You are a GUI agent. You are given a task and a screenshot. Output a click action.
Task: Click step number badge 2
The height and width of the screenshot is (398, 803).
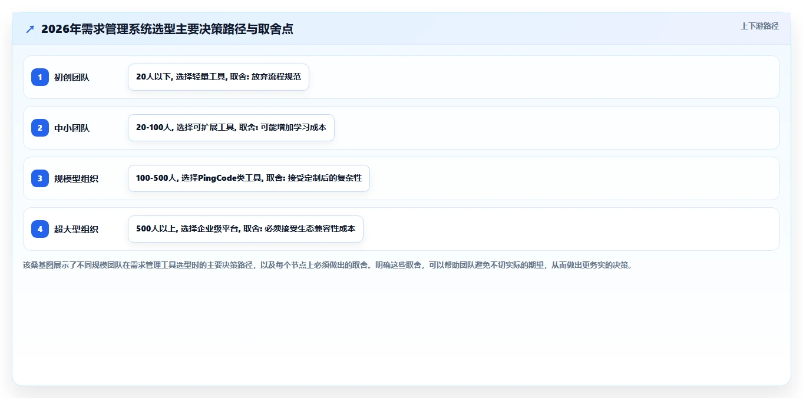pos(40,128)
